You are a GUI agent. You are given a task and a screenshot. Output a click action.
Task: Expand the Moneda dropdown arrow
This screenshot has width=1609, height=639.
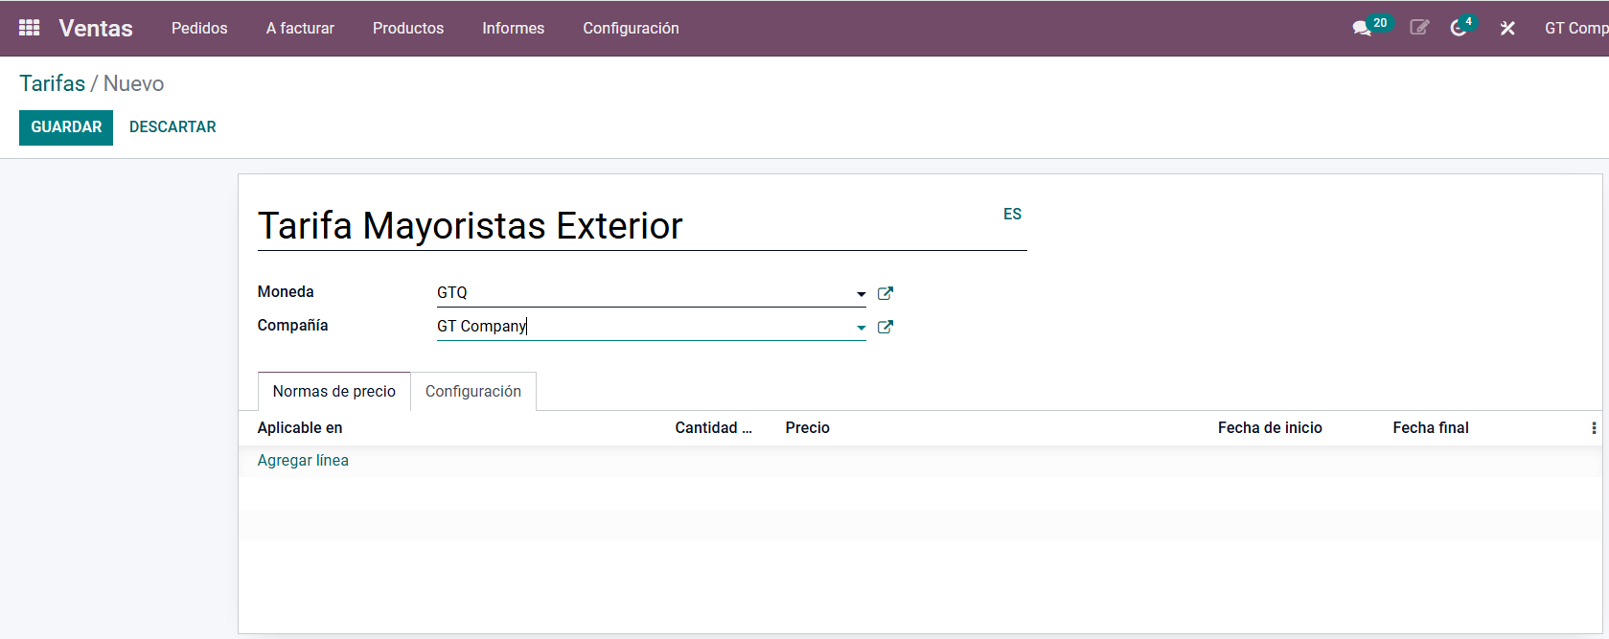pos(861,294)
